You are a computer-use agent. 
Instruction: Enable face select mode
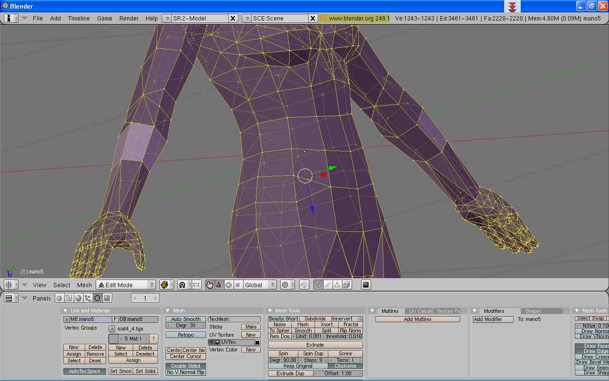pyautogui.click(x=337, y=285)
